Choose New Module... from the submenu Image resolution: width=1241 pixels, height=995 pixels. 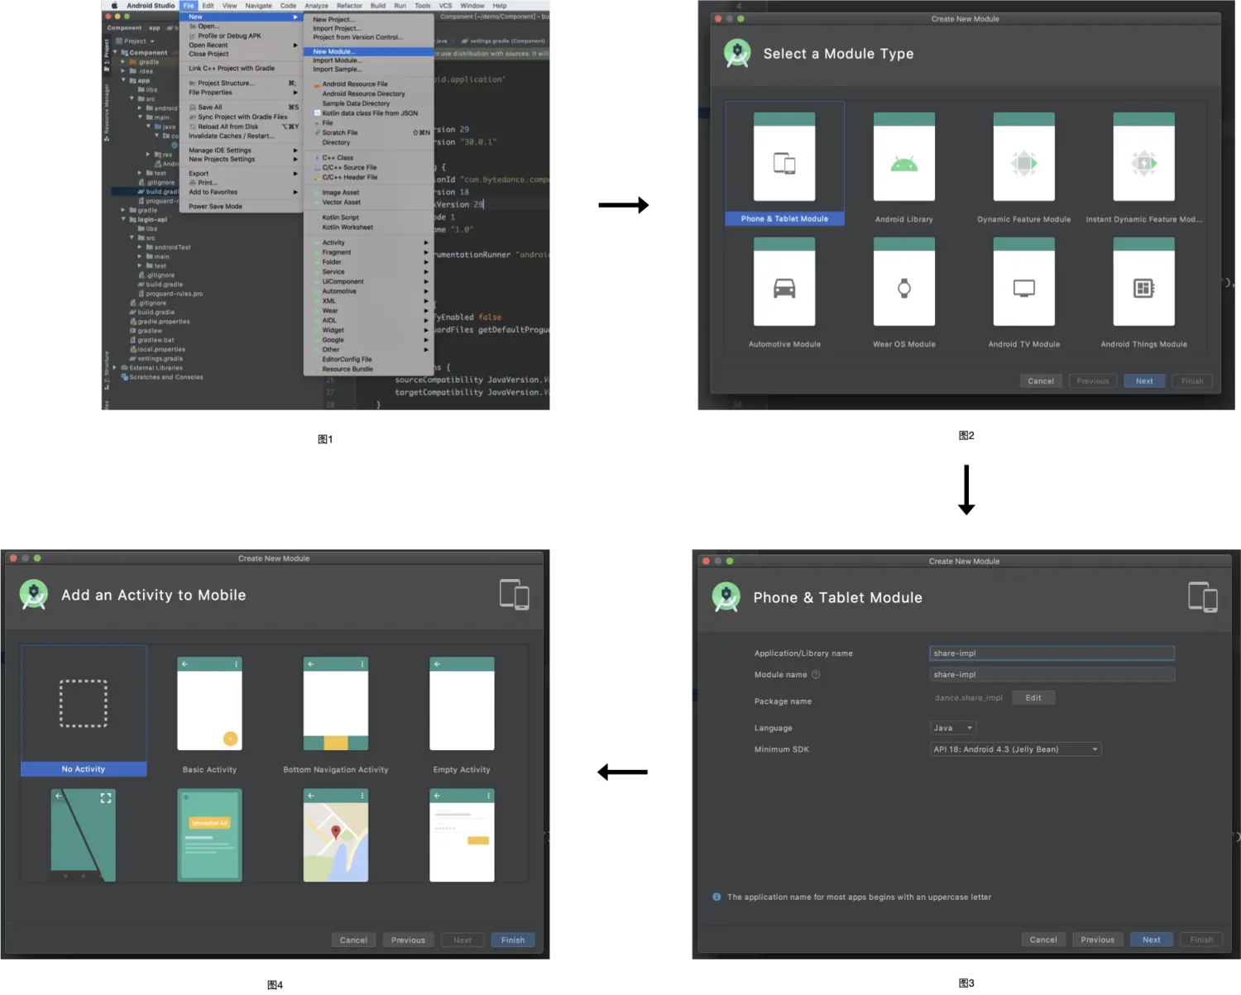(369, 51)
